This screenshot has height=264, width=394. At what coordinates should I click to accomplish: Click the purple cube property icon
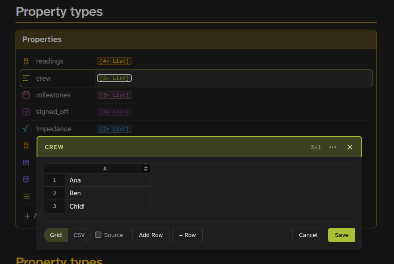click(x=26, y=179)
